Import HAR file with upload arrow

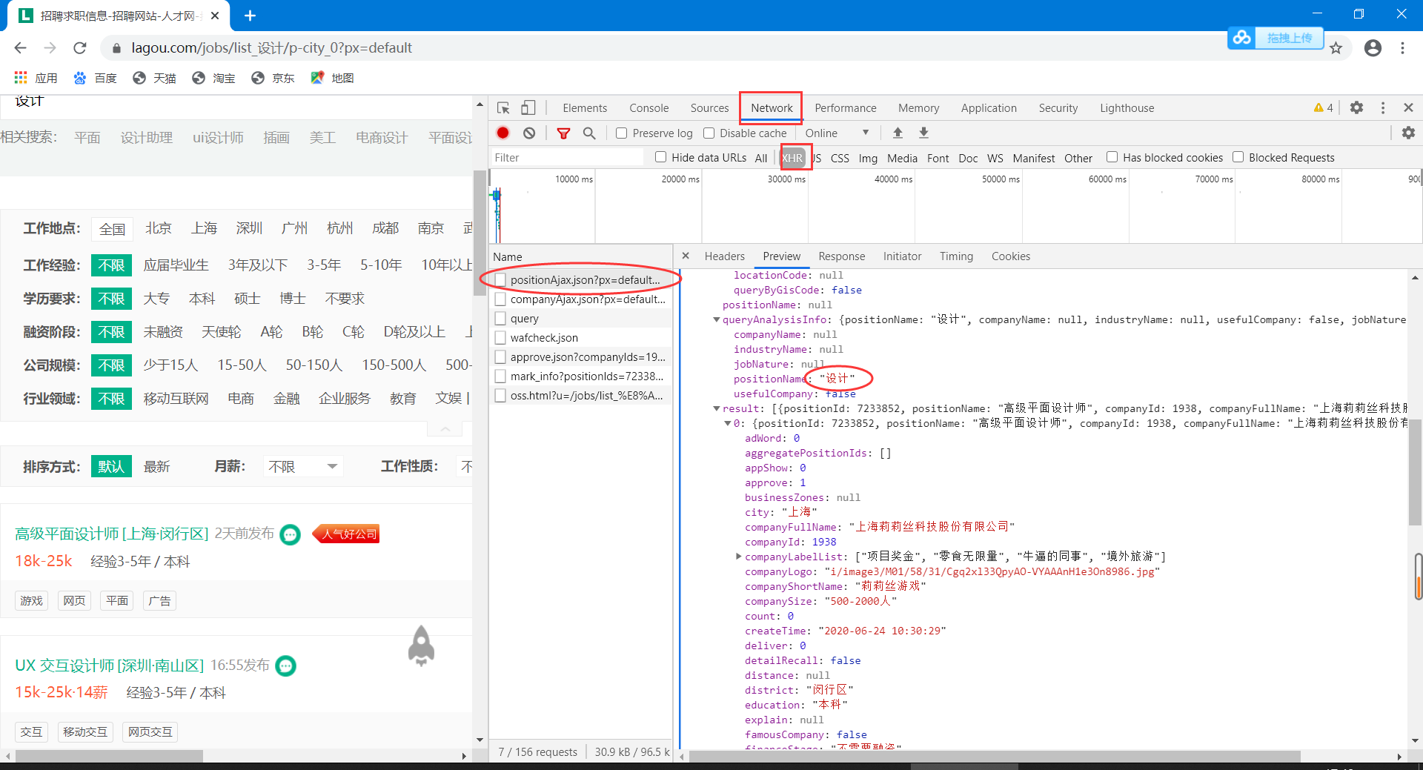click(898, 133)
